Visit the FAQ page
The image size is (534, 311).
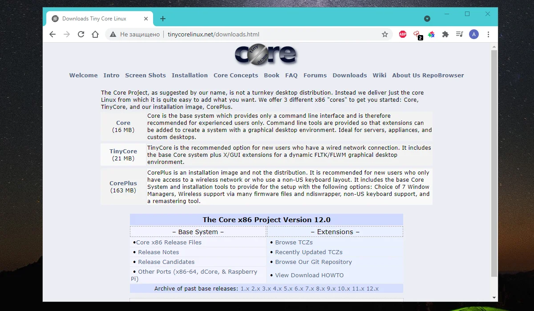[x=291, y=76]
